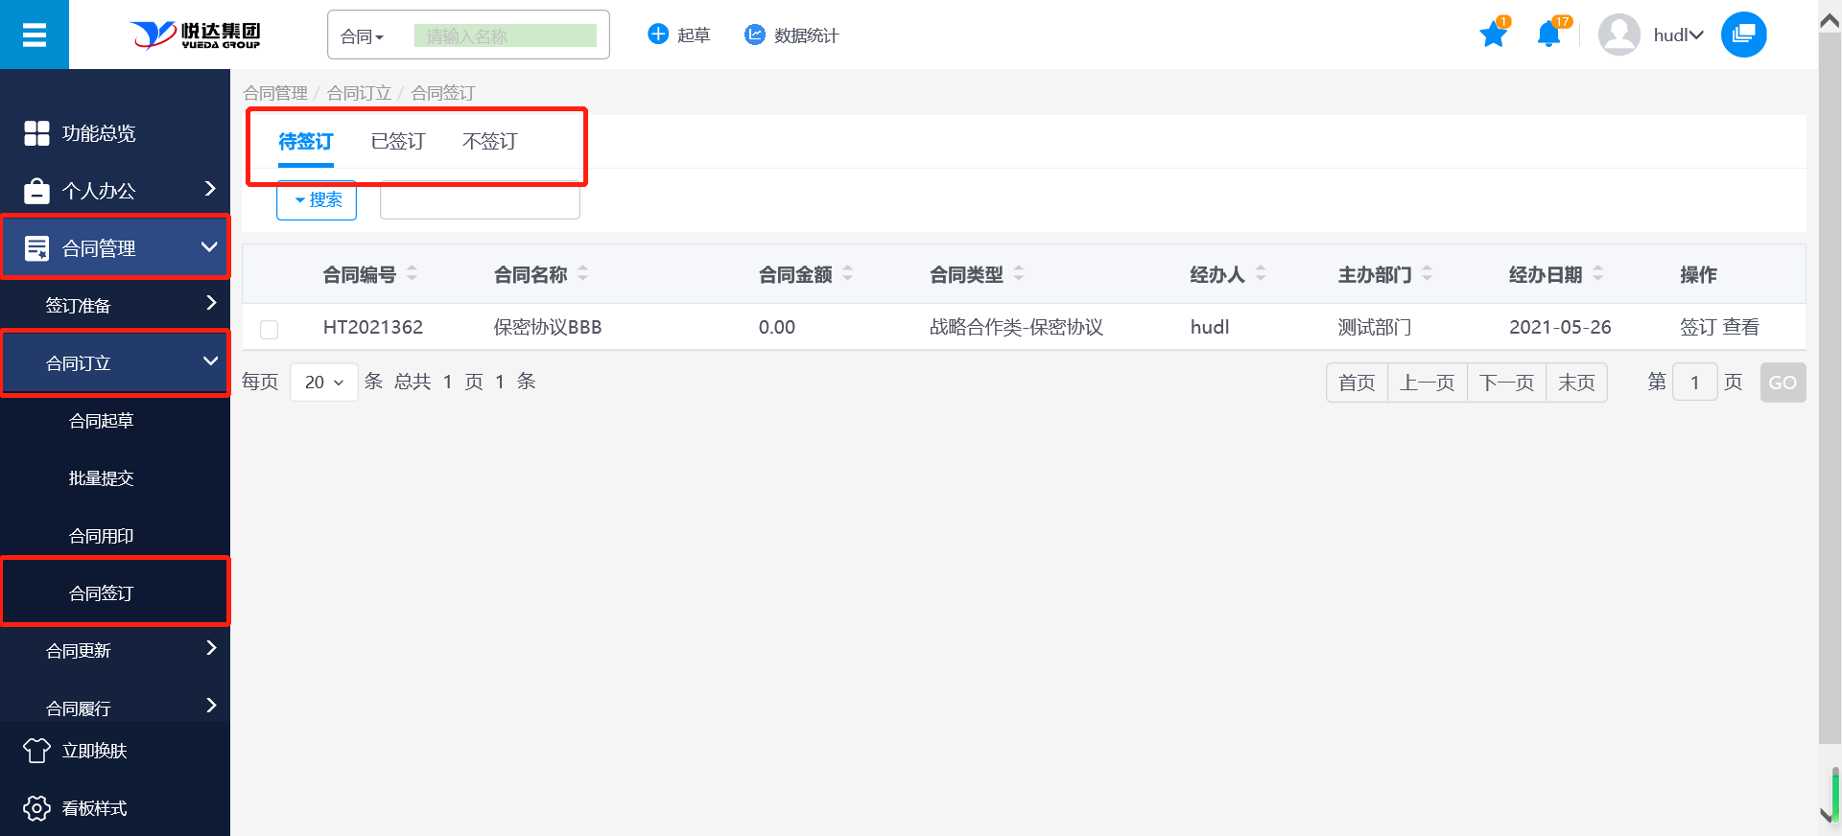Expand the 签订准备 sidebar menu

click(x=115, y=305)
